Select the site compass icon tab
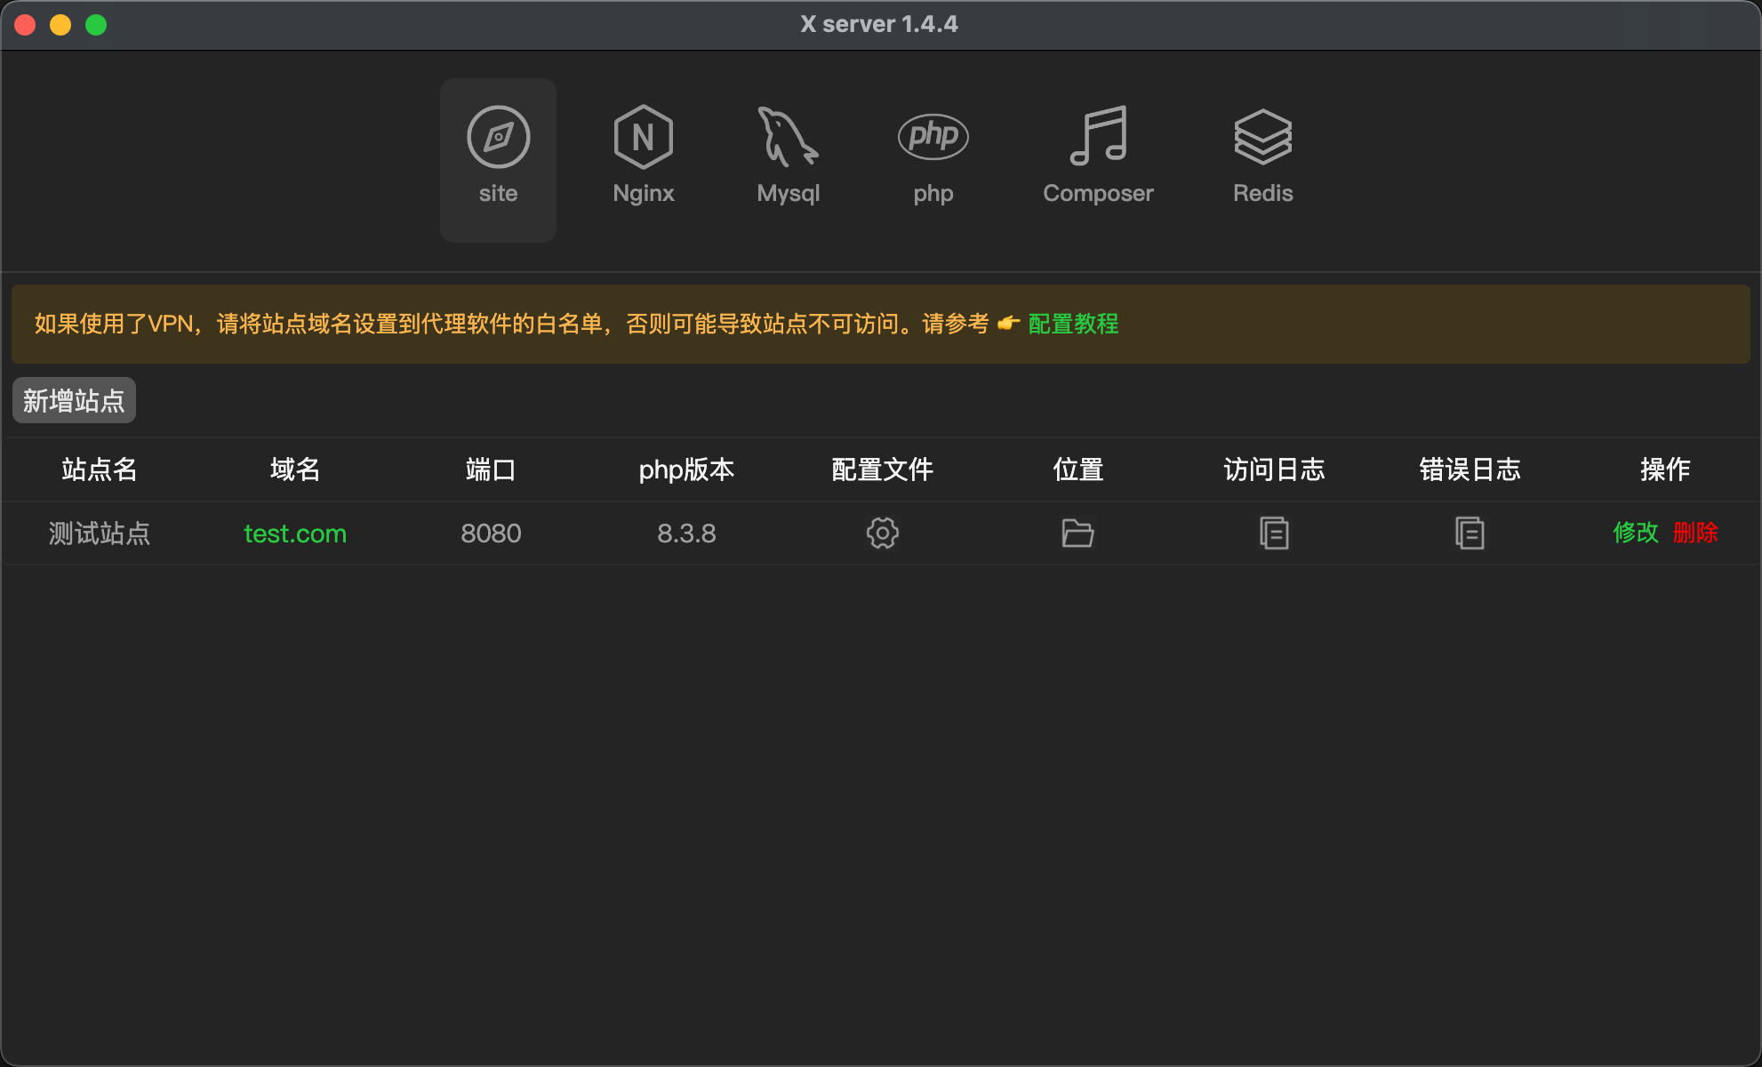Screen dimensions: 1762x1067 click(498, 159)
